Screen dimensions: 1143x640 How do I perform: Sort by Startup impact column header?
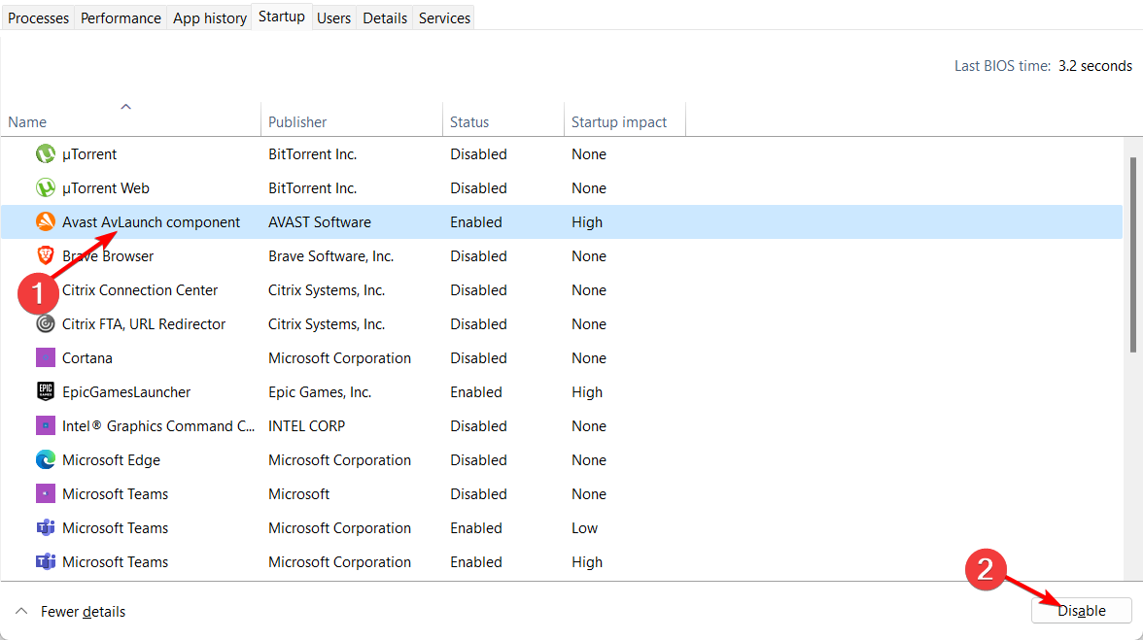pyautogui.click(x=619, y=122)
